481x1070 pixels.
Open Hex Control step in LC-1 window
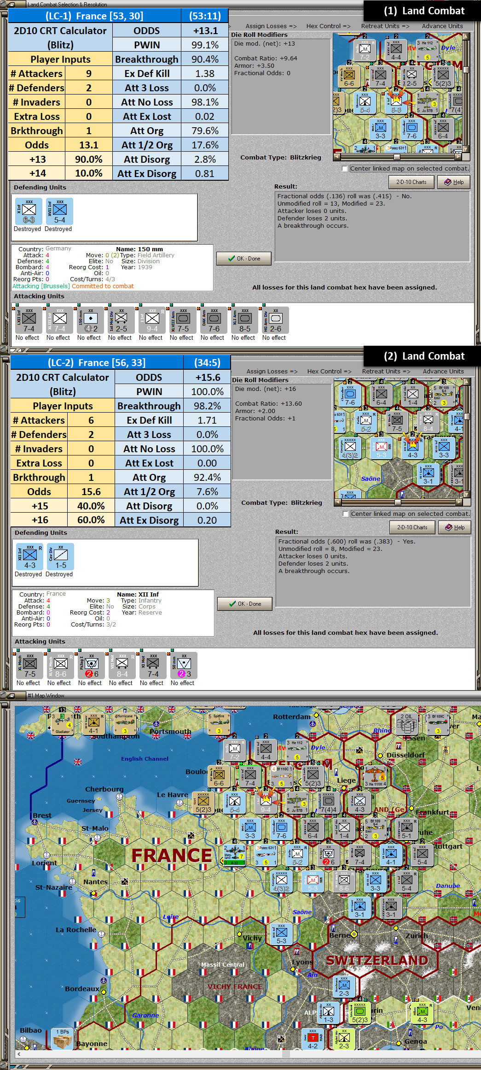pyautogui.click(x=328, y=26)
